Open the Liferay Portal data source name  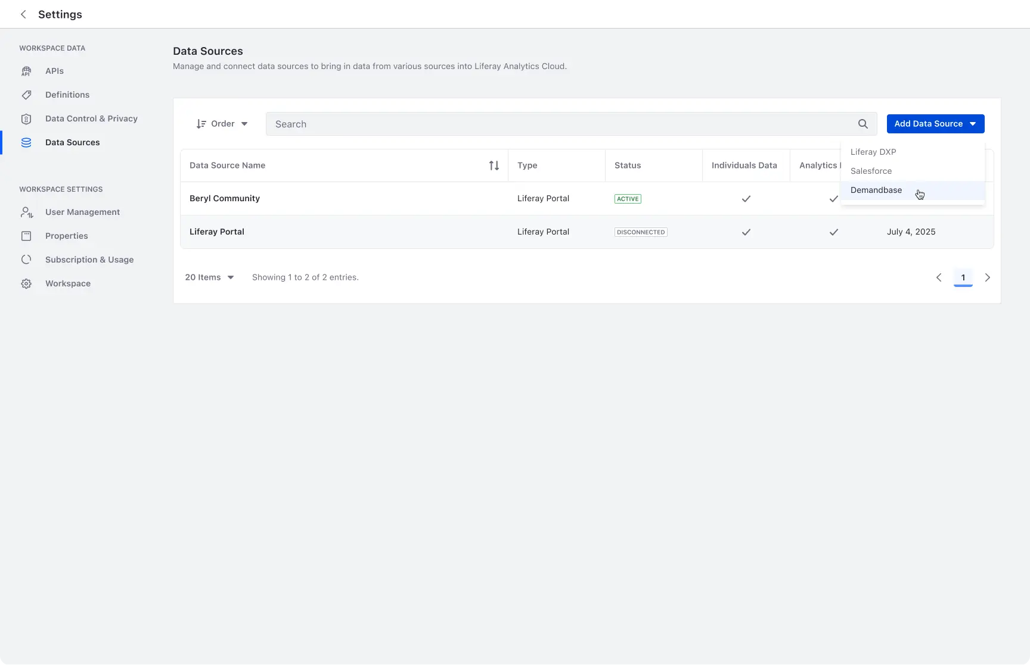click(217, 232)
